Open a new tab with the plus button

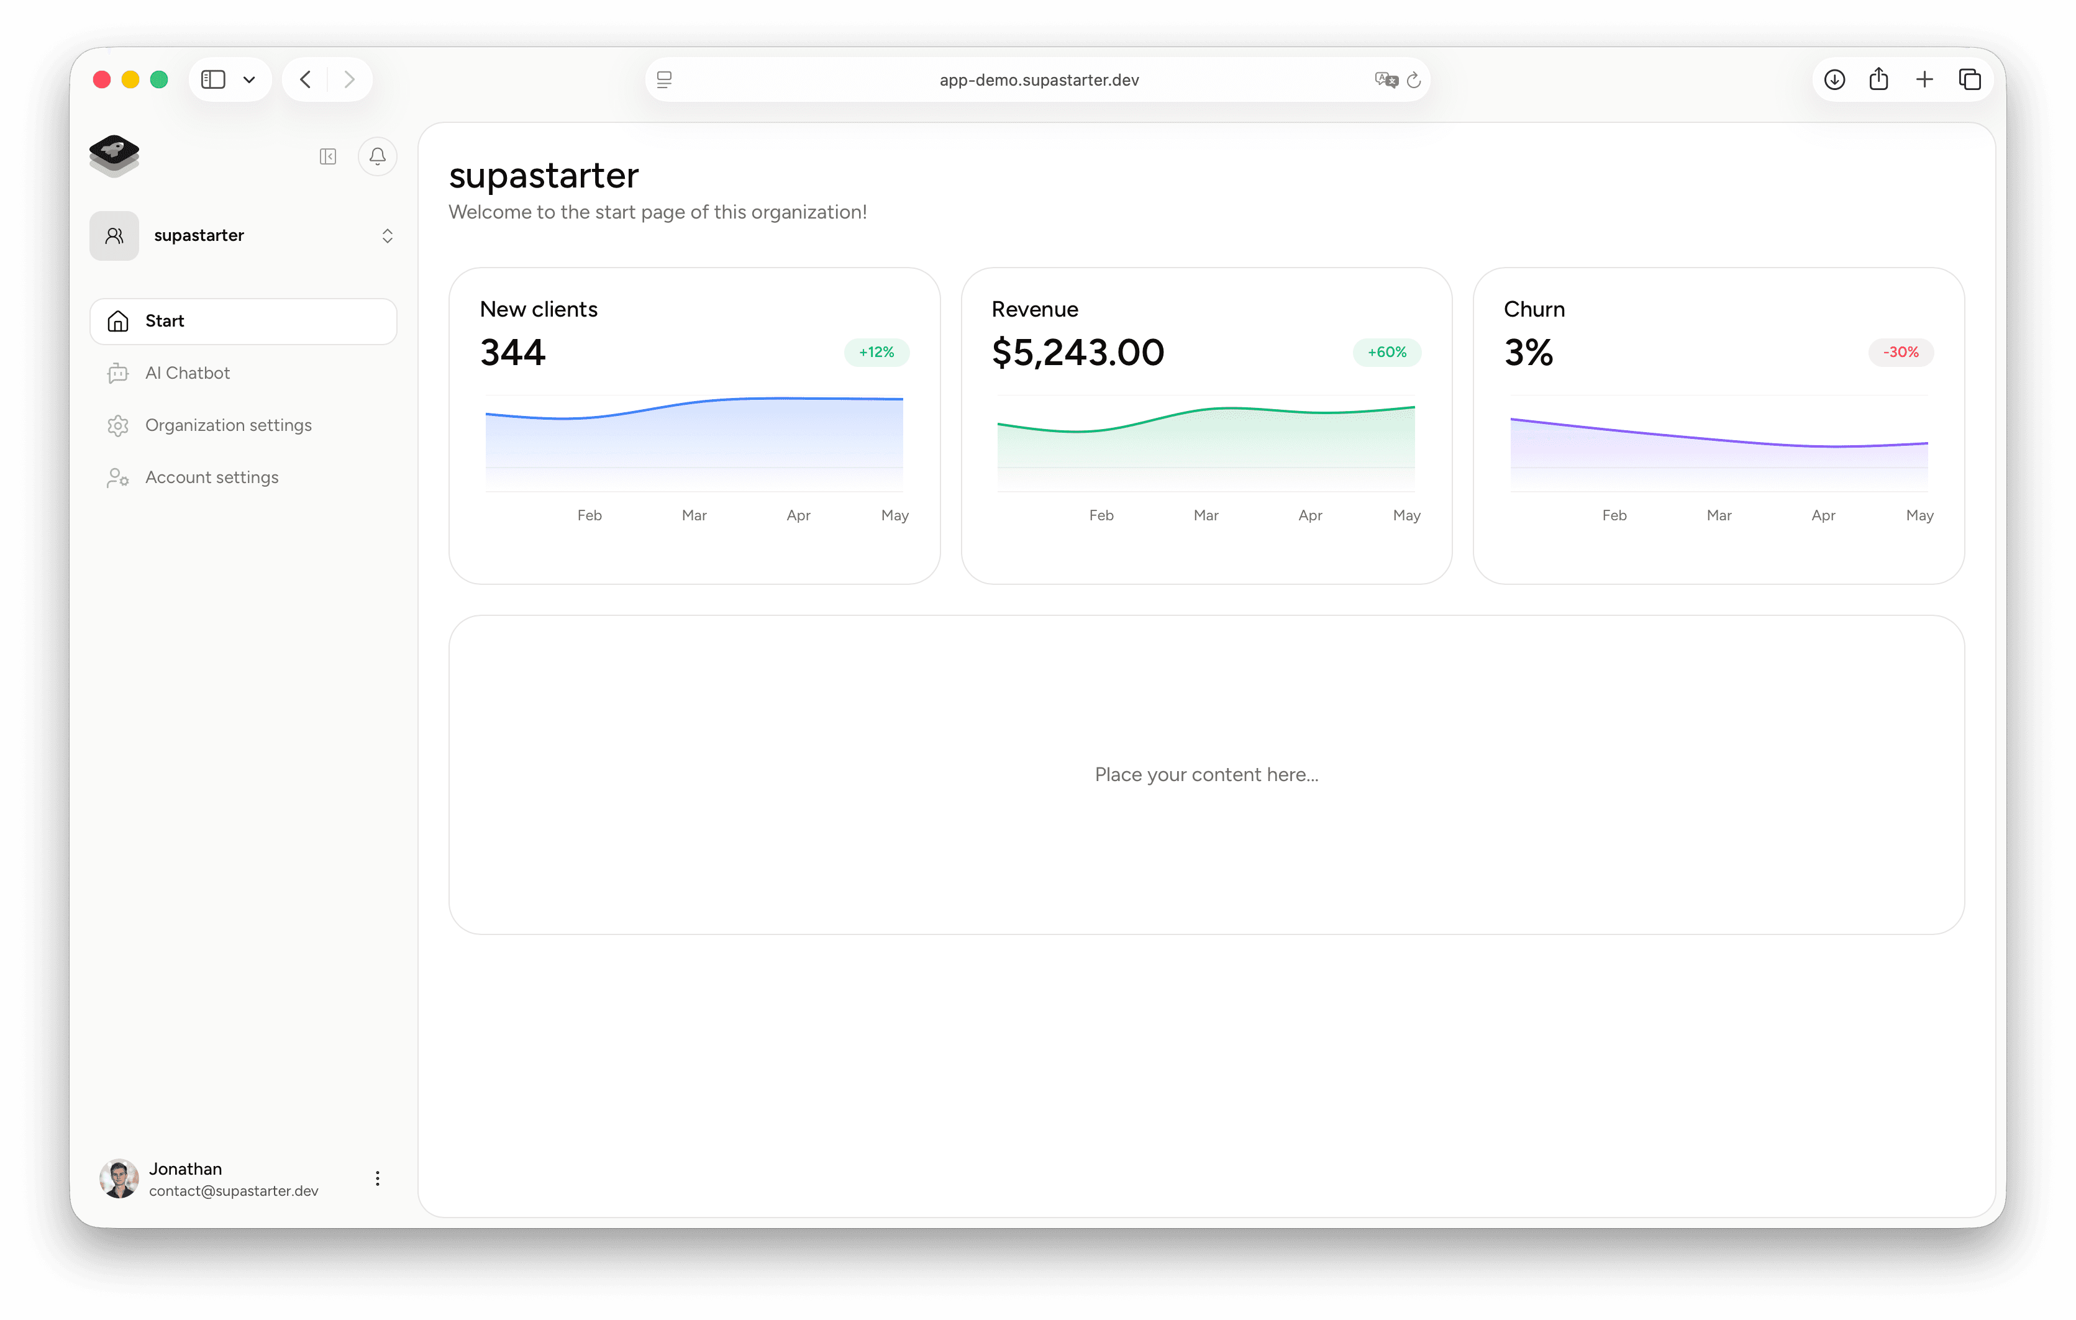1924,78
